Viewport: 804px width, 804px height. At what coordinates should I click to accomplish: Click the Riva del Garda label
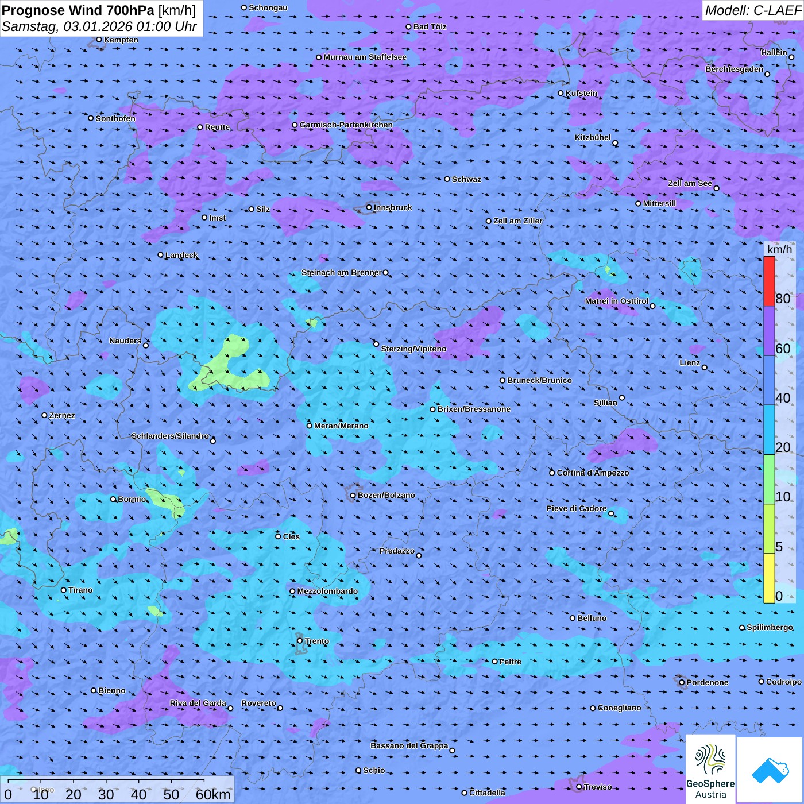[198, 703]
